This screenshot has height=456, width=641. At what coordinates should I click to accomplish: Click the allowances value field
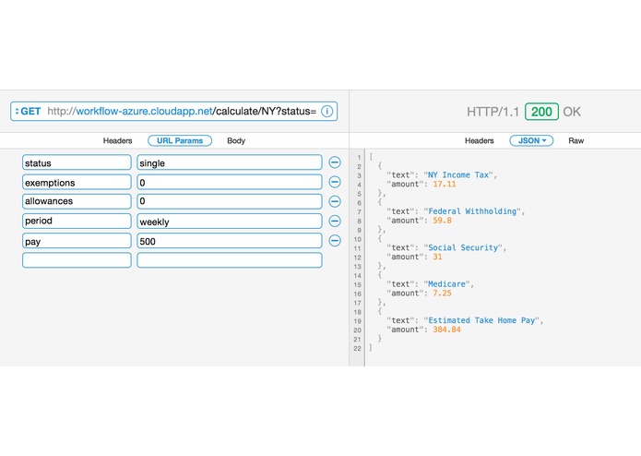coord(230,201)
